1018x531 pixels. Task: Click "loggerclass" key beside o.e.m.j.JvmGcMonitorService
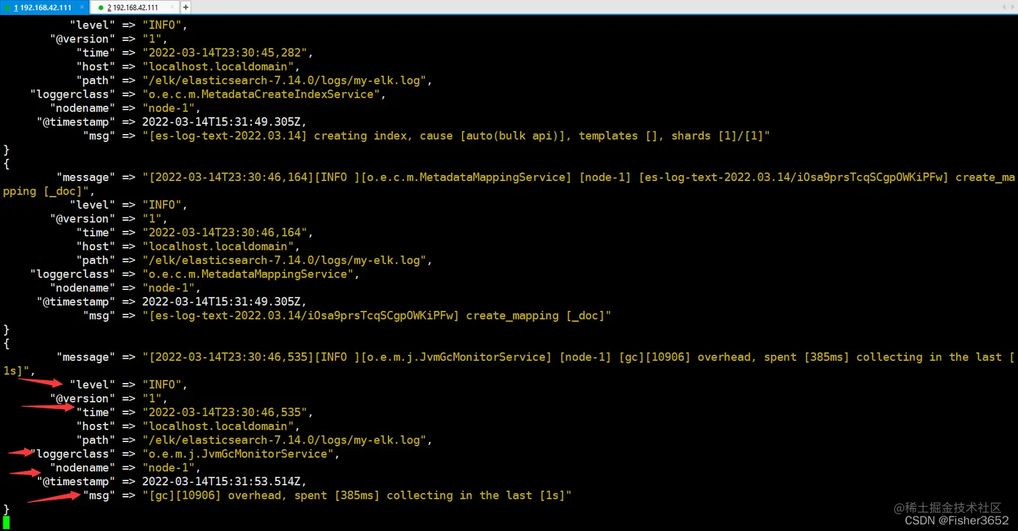click(73, 454)
